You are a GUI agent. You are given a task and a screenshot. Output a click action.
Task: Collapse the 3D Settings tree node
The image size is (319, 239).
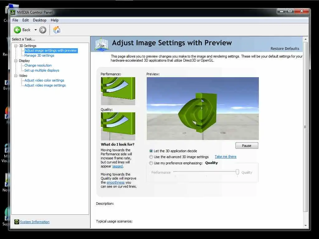(x=16, y=46)
